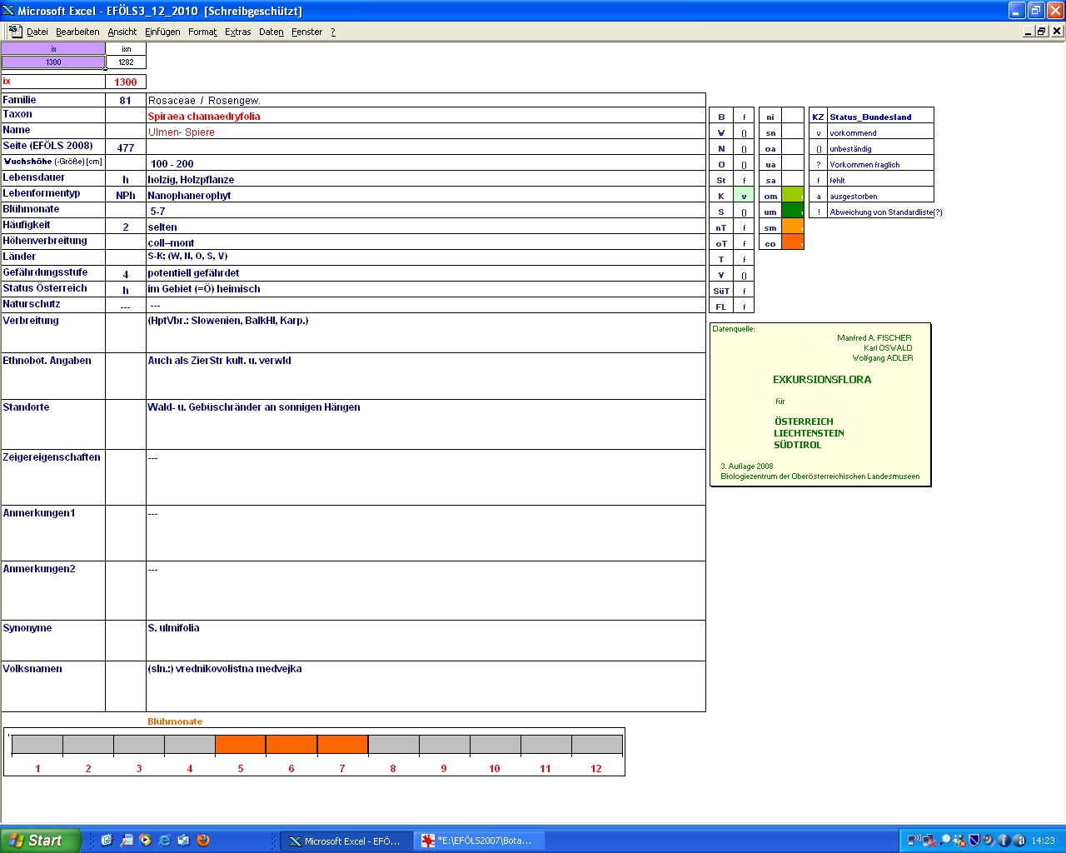Select the taxon Spiraea chamaedryfolia
1066x853 pixels.
pos(204,116)
